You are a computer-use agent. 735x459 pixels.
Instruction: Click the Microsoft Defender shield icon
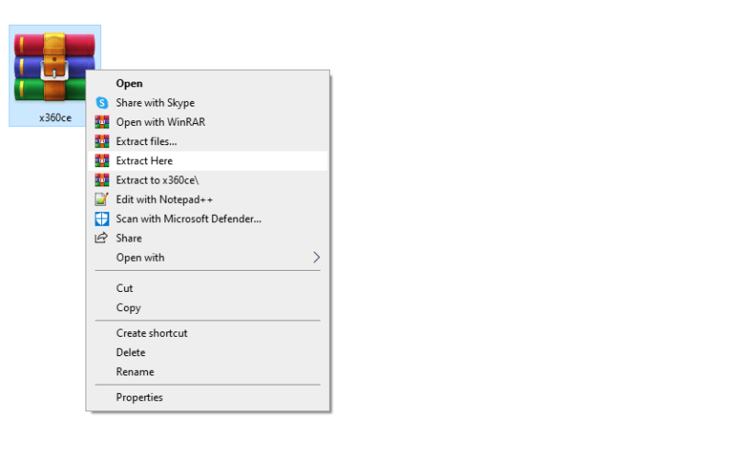102,218
